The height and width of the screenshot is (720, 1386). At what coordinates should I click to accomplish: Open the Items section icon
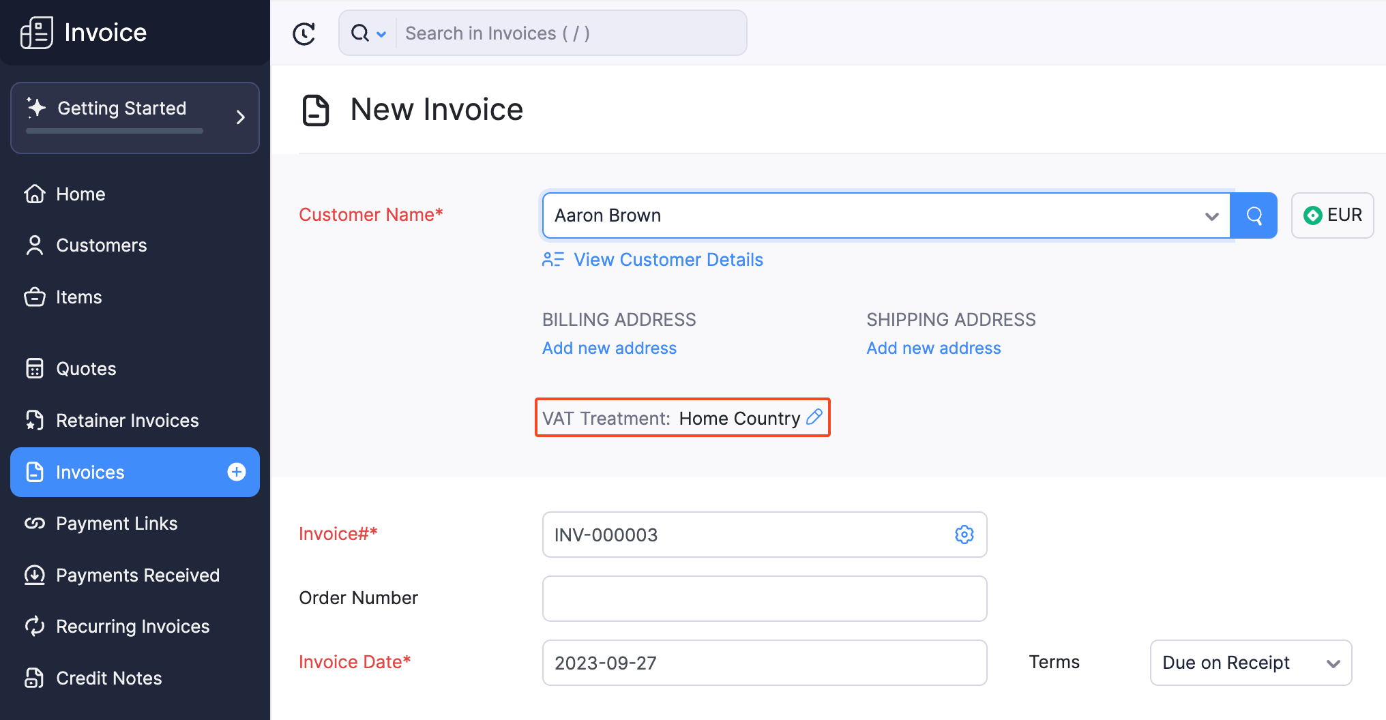click(x=35, y=297)
